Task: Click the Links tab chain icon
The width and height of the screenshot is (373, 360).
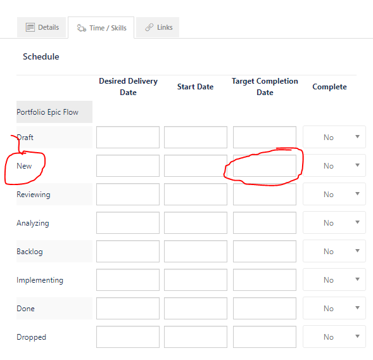Action: (149, 27)
